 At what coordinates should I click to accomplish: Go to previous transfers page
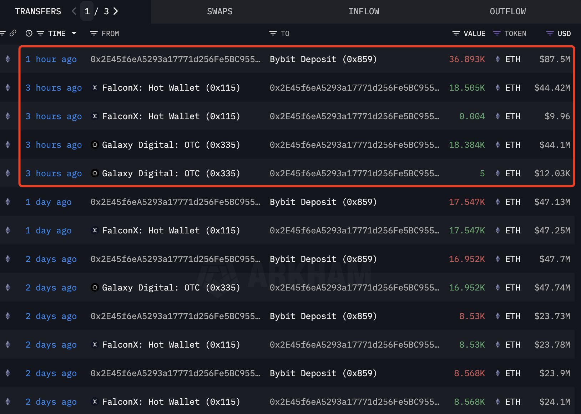coord(74,11)
